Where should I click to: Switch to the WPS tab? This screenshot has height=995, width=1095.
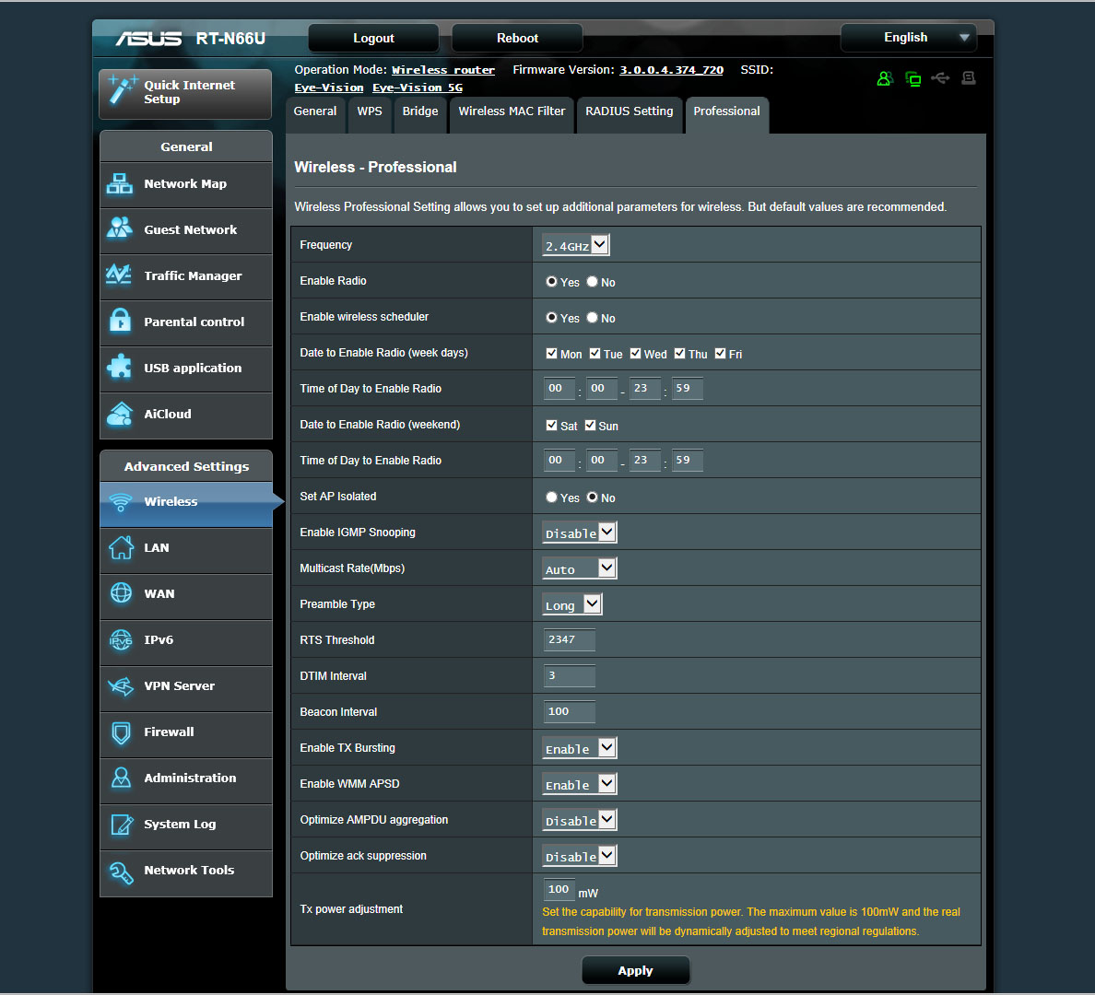tap(370, 111)
